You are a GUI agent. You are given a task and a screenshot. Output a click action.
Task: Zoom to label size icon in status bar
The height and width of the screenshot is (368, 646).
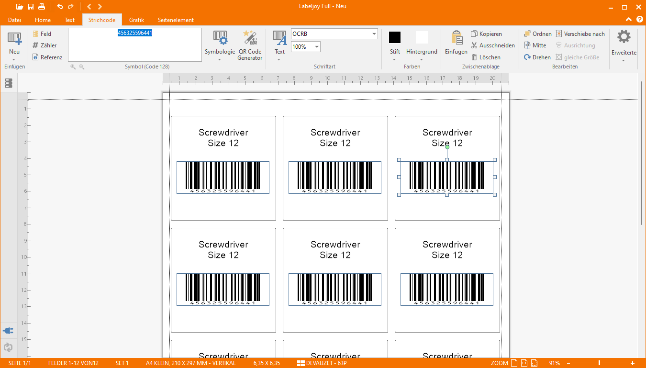coord(535,363)
